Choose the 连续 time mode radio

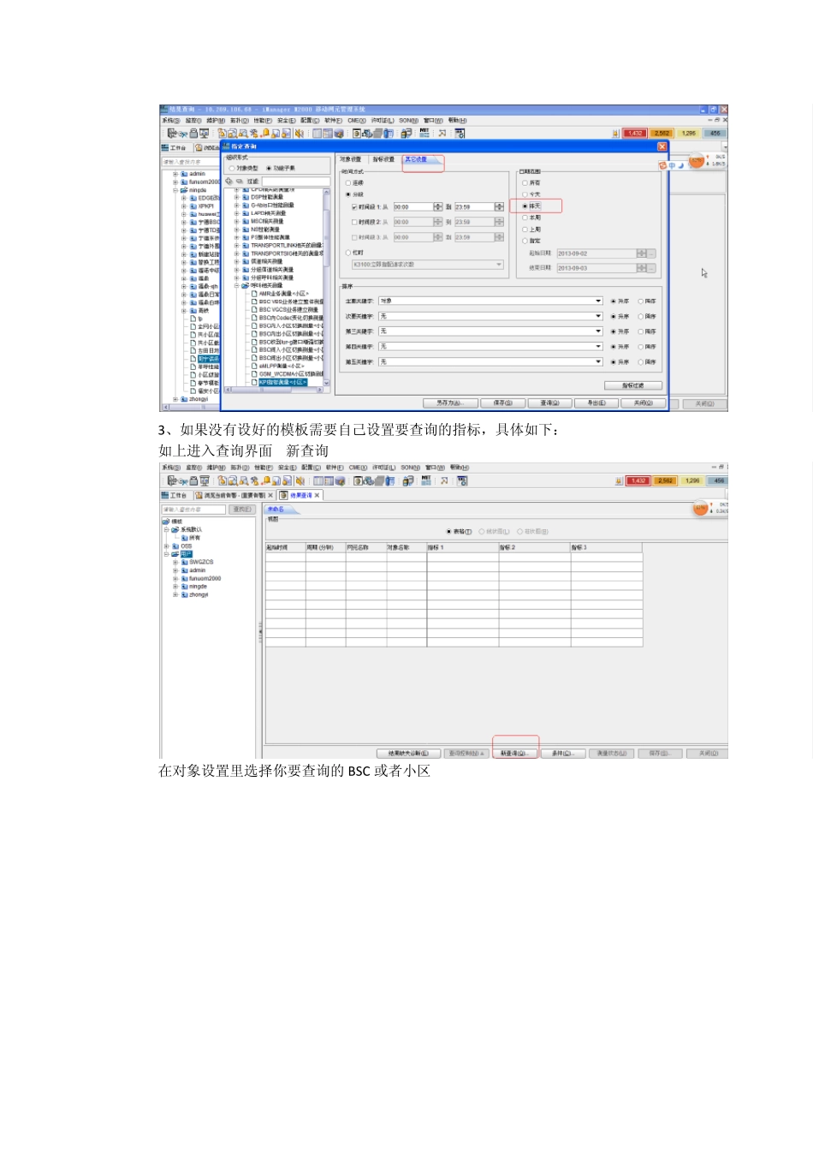coord(347,183)
